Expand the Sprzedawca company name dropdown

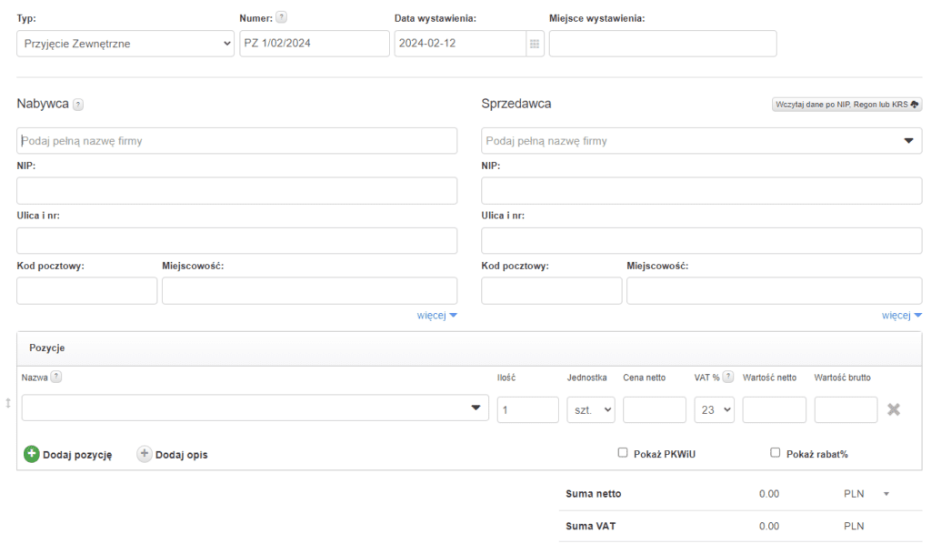[x=907, y=141]
